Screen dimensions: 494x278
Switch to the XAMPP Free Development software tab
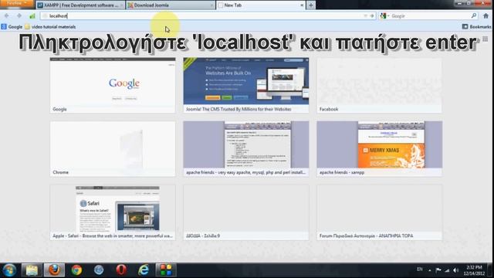(80, 5)
